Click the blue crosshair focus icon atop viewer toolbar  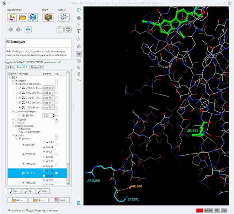click(79, 10)
